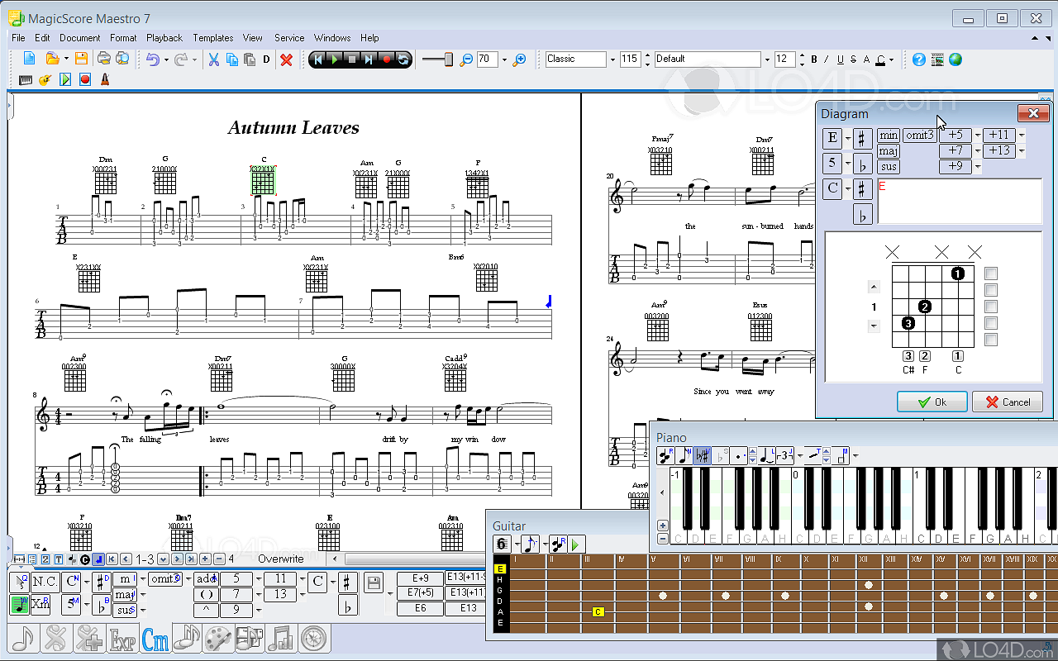This screenshot has height=661, width=1058.
Task: Expand the Classic style dropdown
Action: [612, 59]
